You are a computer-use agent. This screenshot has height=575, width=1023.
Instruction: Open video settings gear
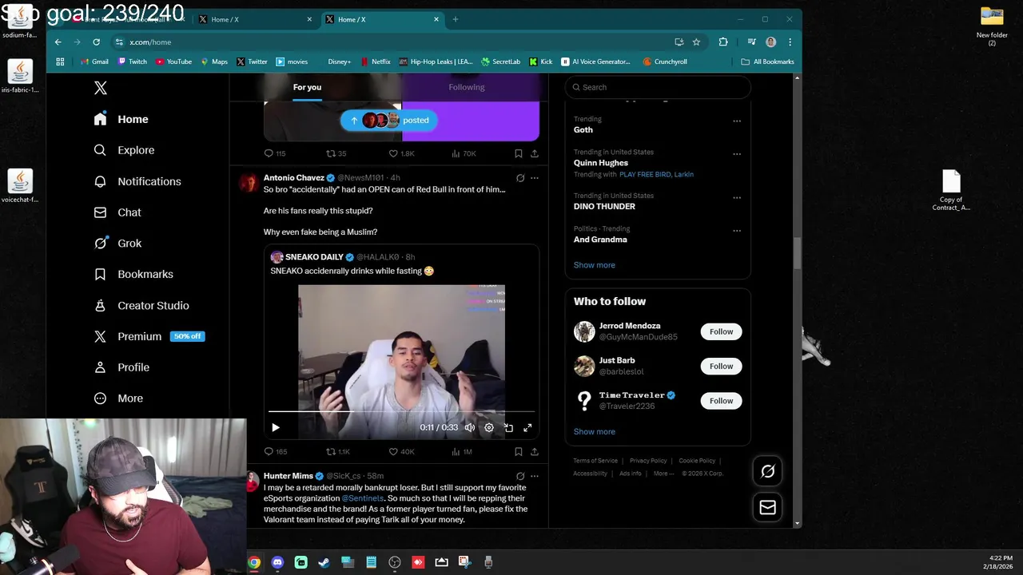tap(489, 427)
